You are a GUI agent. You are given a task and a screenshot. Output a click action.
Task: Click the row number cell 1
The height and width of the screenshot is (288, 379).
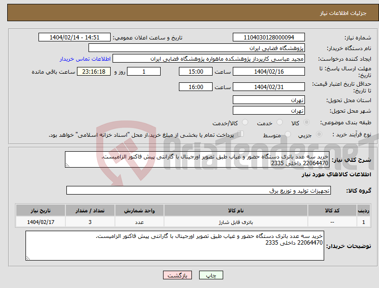tap(364, 222)
